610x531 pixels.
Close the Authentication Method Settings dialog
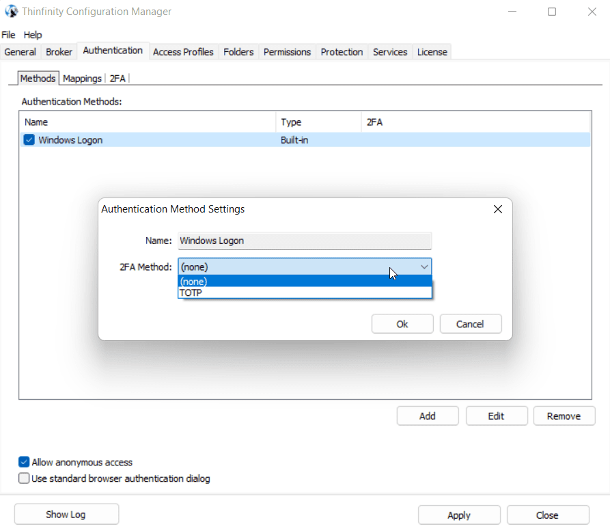[x=498, y=209]
